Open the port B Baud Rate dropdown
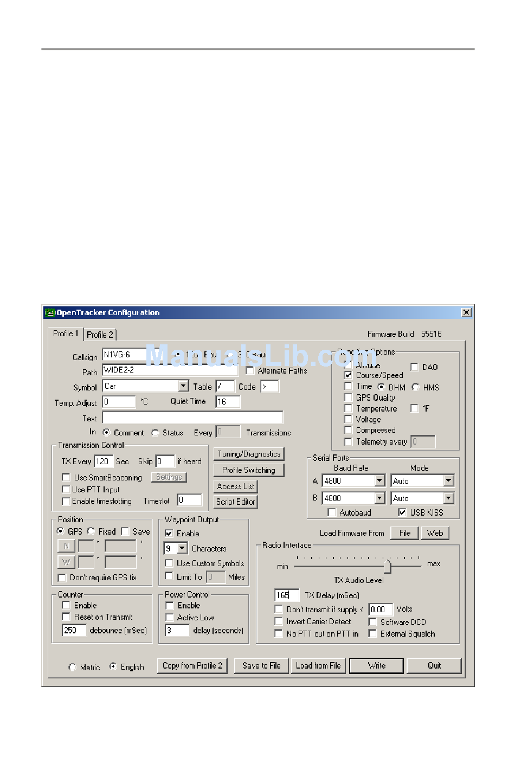Viewport: 515px width, 770px height. coord(379,498)
